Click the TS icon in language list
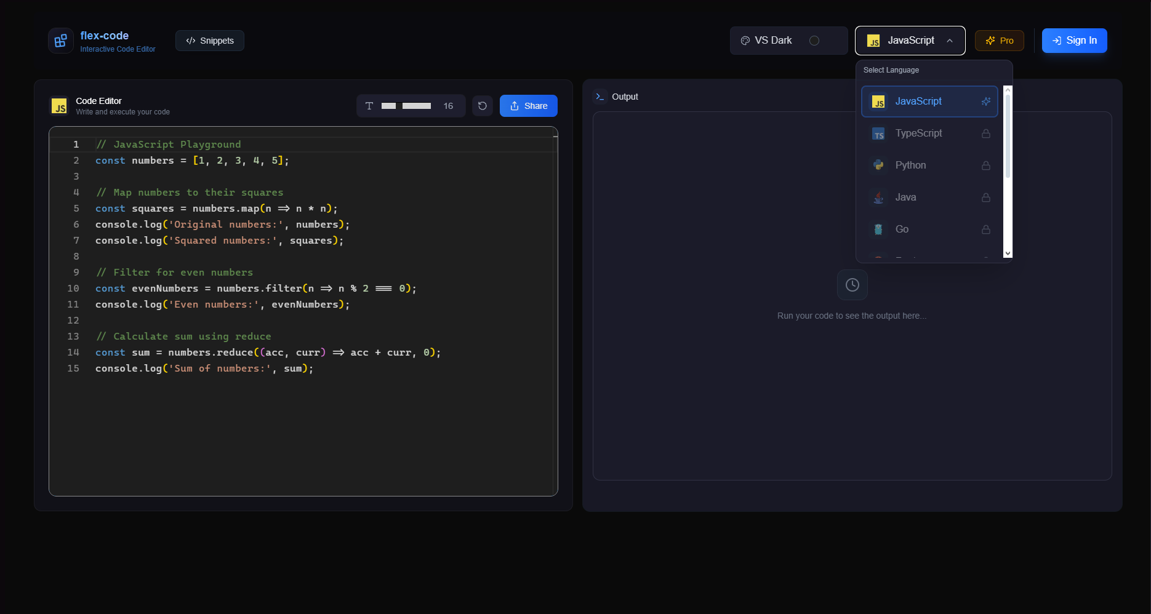 click(879, 134)
